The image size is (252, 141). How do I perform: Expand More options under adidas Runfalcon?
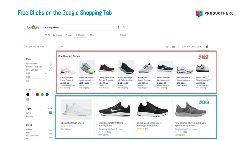(x=65, y=129)
